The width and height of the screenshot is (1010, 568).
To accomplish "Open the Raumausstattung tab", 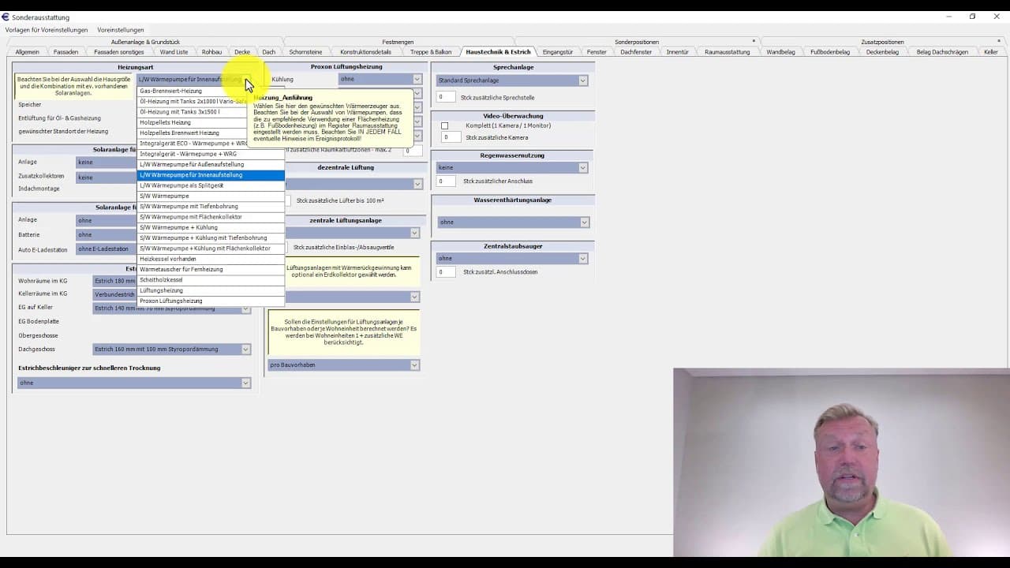I will (727, 52).
